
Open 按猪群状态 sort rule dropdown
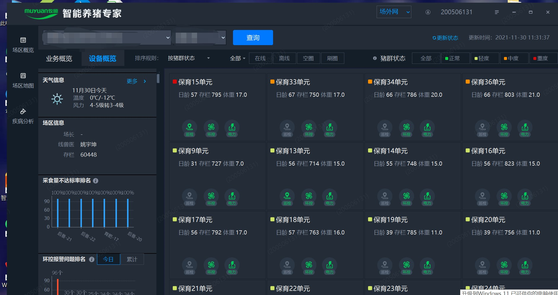(189, 58)
